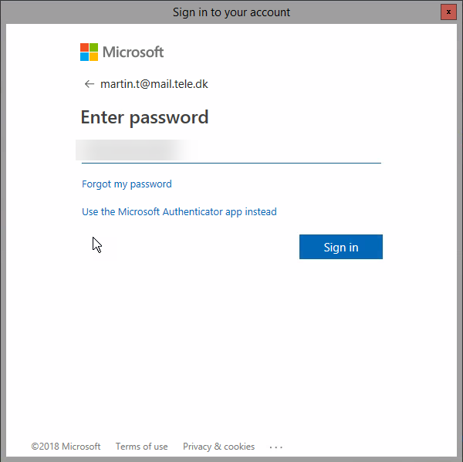Click the word password in Forgot link

pos(151,184)
